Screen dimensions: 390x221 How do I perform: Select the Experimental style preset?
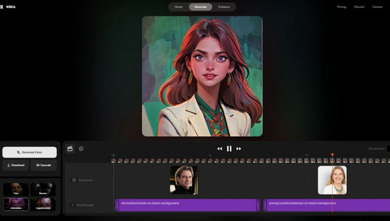(x=43, y=204)
